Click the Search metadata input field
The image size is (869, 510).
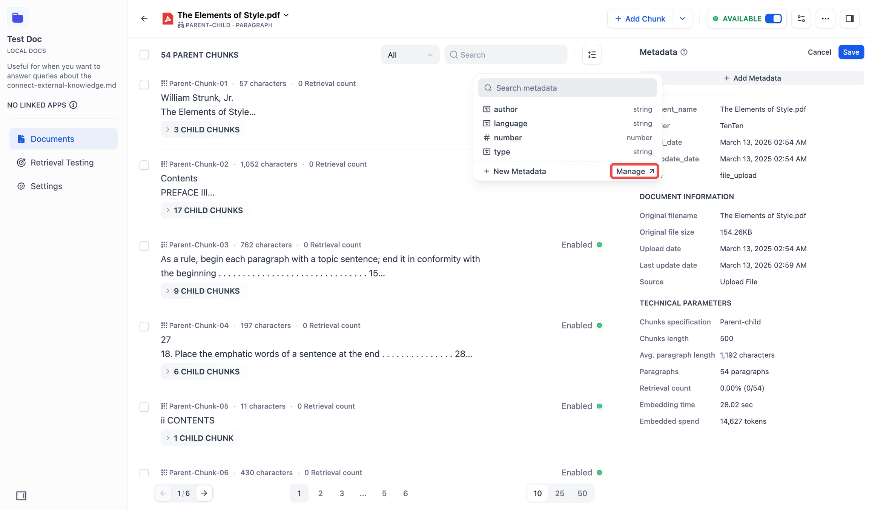pos(567,88)
